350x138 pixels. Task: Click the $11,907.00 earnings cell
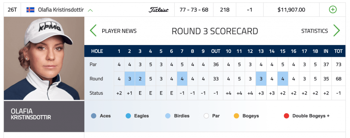(x=291, y=10)
